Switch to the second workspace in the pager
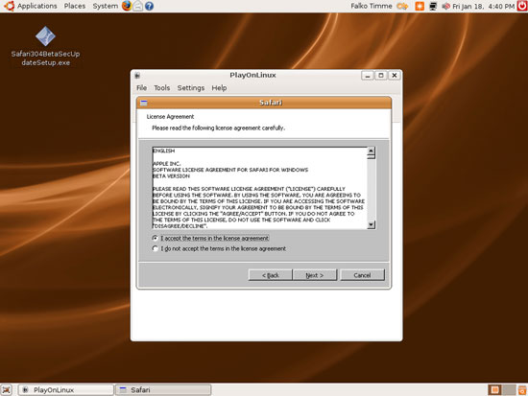 [509, 390]
